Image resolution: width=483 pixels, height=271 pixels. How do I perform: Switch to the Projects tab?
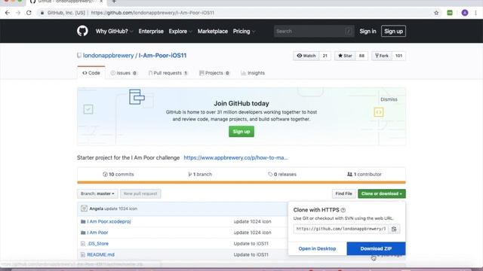click(x=214, y=73)
